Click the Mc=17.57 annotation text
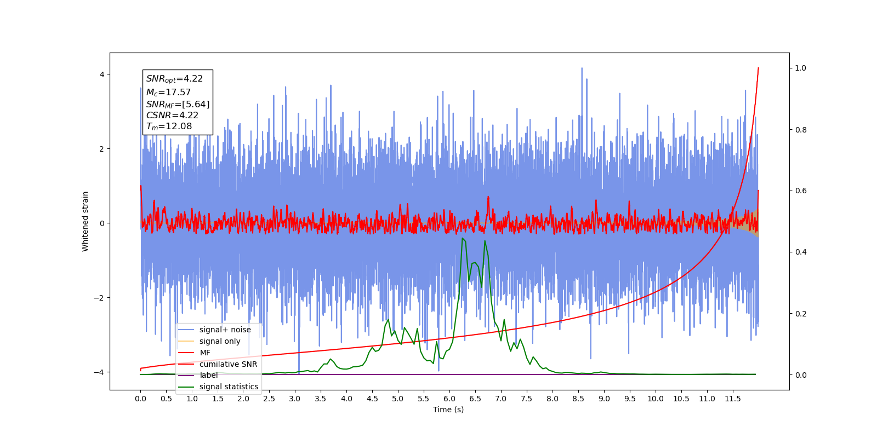The image size is (877, 438). click(168, 93)
